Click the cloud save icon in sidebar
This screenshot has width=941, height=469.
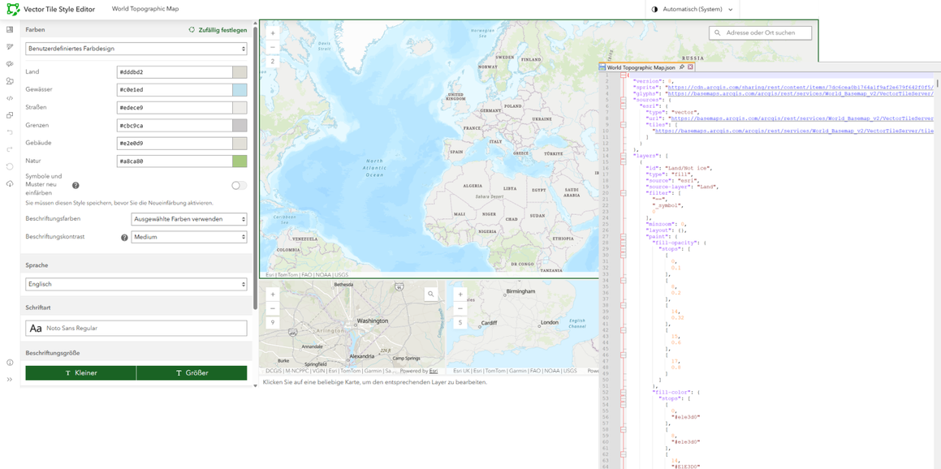click(10, 183)
